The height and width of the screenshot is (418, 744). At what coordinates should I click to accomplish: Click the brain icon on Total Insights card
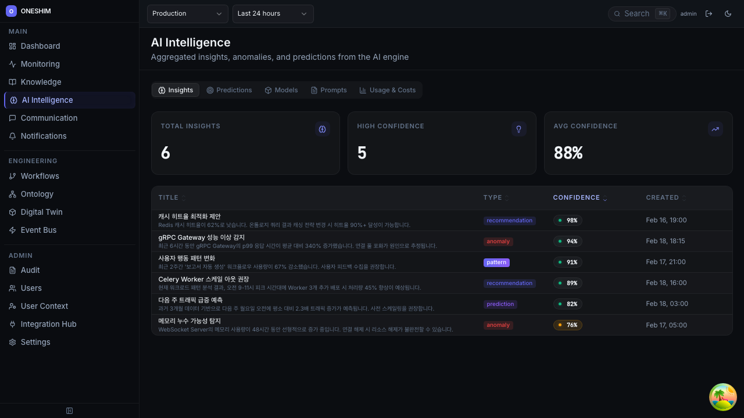322,129
